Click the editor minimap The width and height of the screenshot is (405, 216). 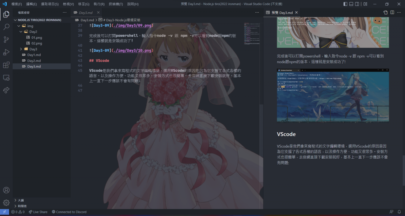tap(252, 34)
